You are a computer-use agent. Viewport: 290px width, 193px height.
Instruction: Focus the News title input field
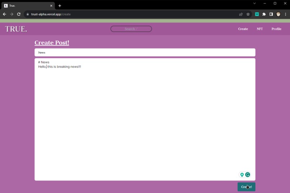point(145,52)
